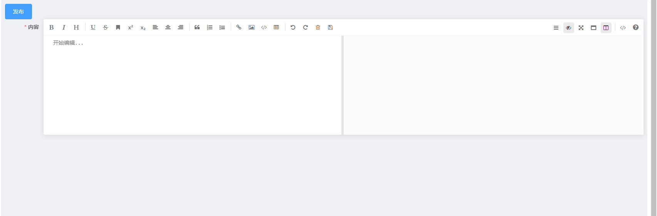Open reading mode view

593,28
